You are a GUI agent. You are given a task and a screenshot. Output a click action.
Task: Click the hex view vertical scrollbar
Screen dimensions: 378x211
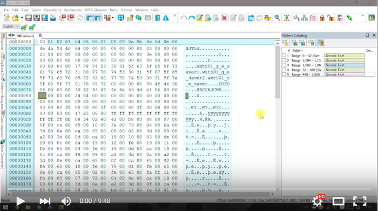[278, 116]
